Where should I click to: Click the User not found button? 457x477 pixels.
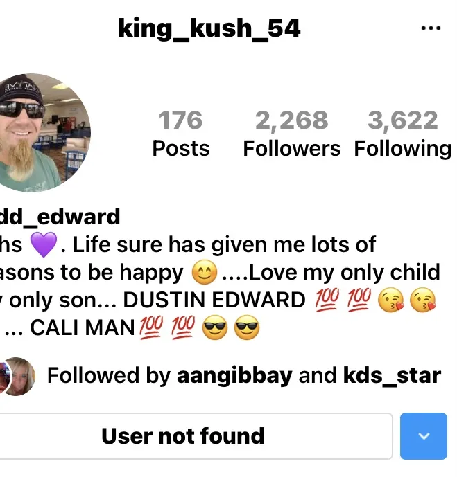pos(195,436)
